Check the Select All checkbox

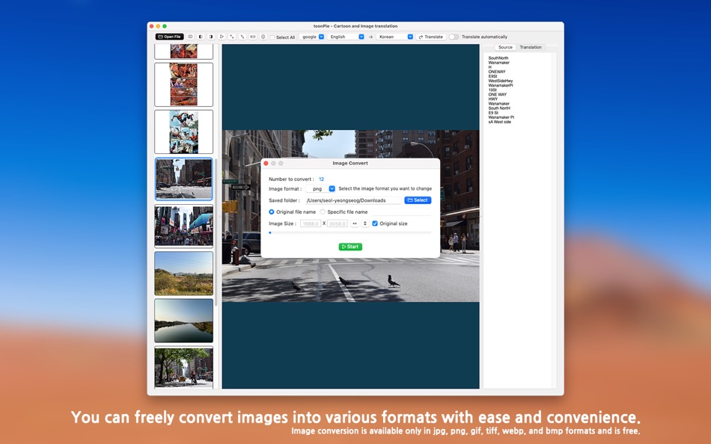coord(272,37)
